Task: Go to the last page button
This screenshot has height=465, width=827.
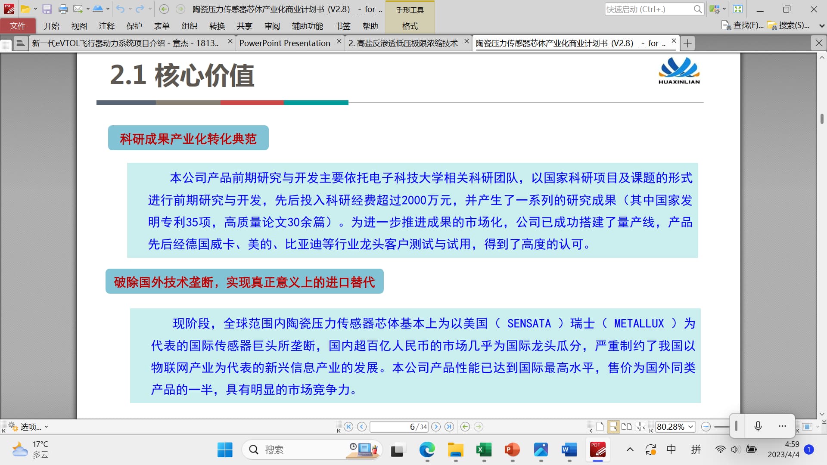Action: 449,427
